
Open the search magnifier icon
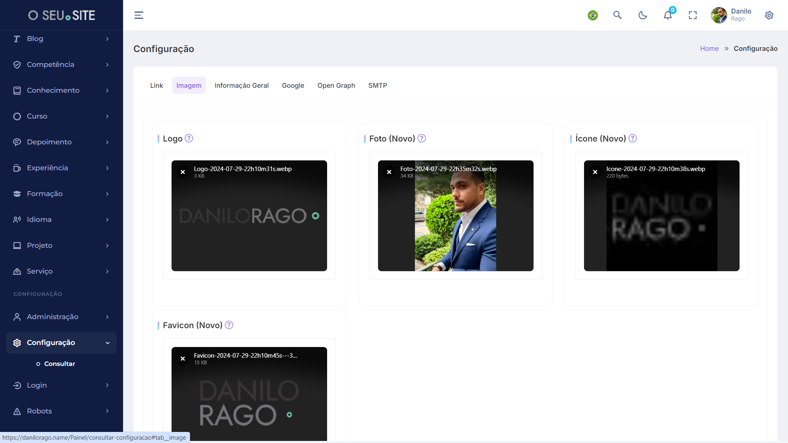click(x=617, y=15)
